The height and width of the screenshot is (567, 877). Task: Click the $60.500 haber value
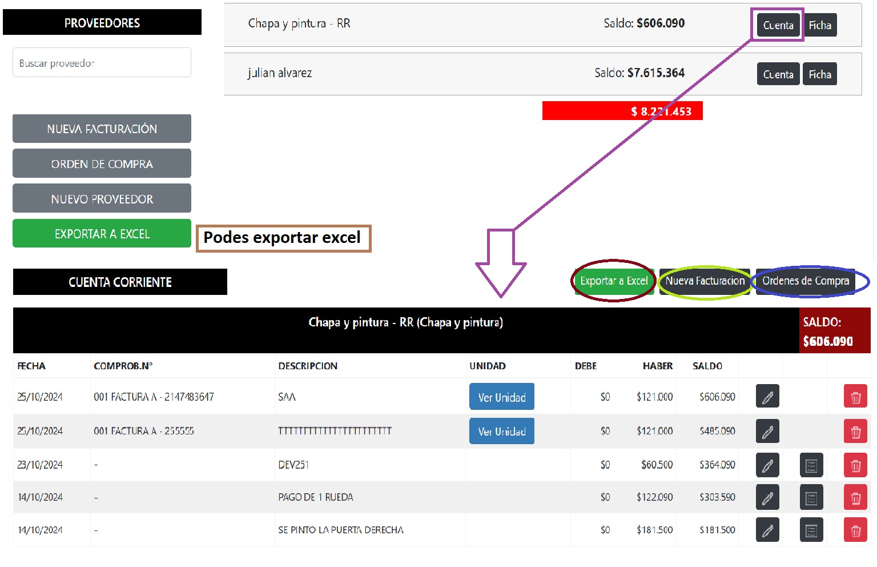tap(657, 465)
